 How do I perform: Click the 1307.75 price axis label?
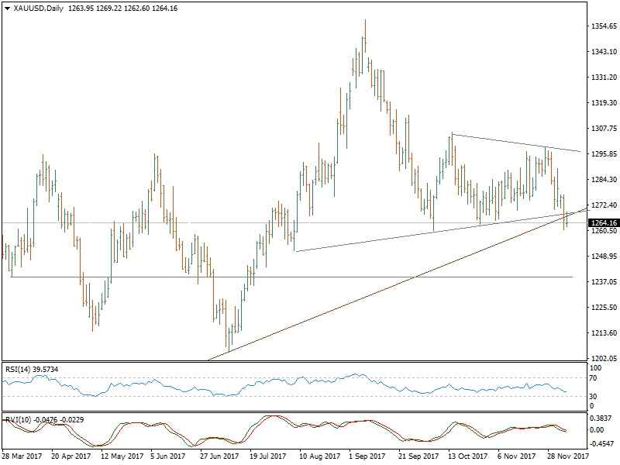(x=602, y=129)
